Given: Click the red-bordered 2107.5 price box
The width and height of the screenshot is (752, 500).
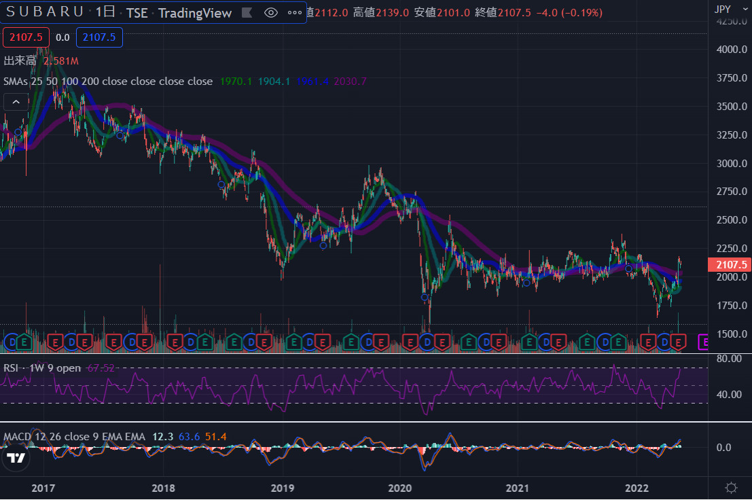Looking at the screenshot, I should coord(26,37).
